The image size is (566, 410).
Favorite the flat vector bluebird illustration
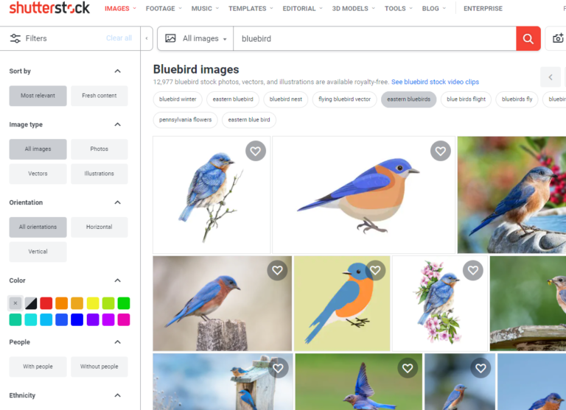pyautogui.click(x=441, y=151)
